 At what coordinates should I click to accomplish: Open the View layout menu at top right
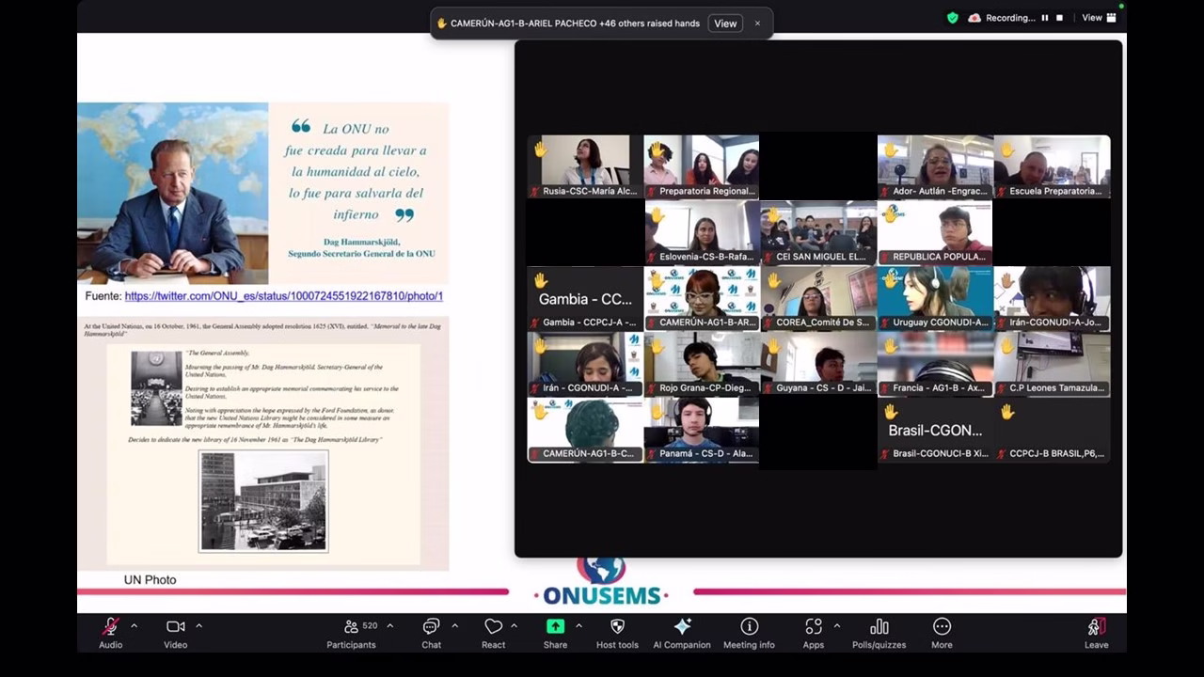(x=1098, y=18)
